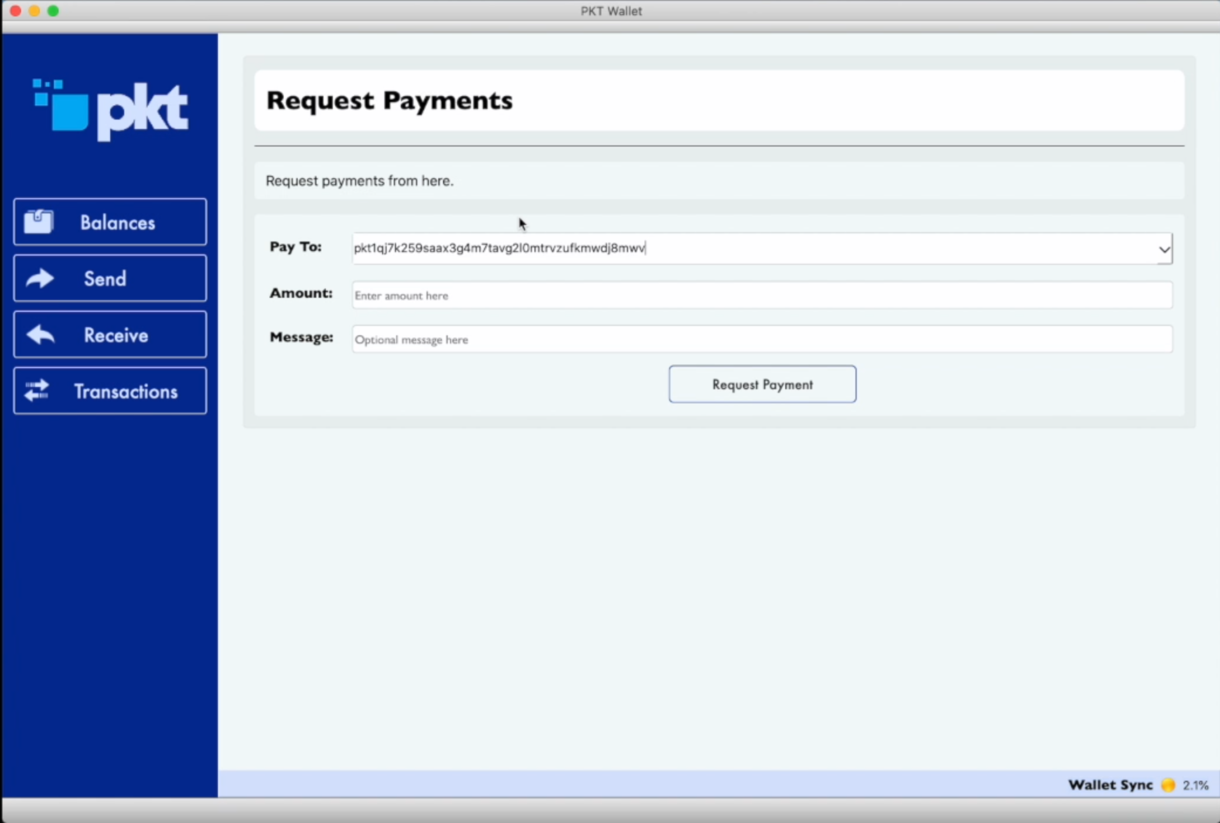This screenshot has height=823, width=1220.
Task: Click the Request Payments heading
Action: click(x=389, y=100)
